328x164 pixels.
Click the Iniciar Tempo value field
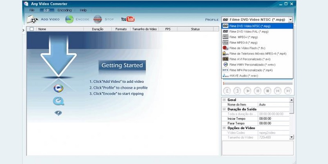(x=274, y=118)
